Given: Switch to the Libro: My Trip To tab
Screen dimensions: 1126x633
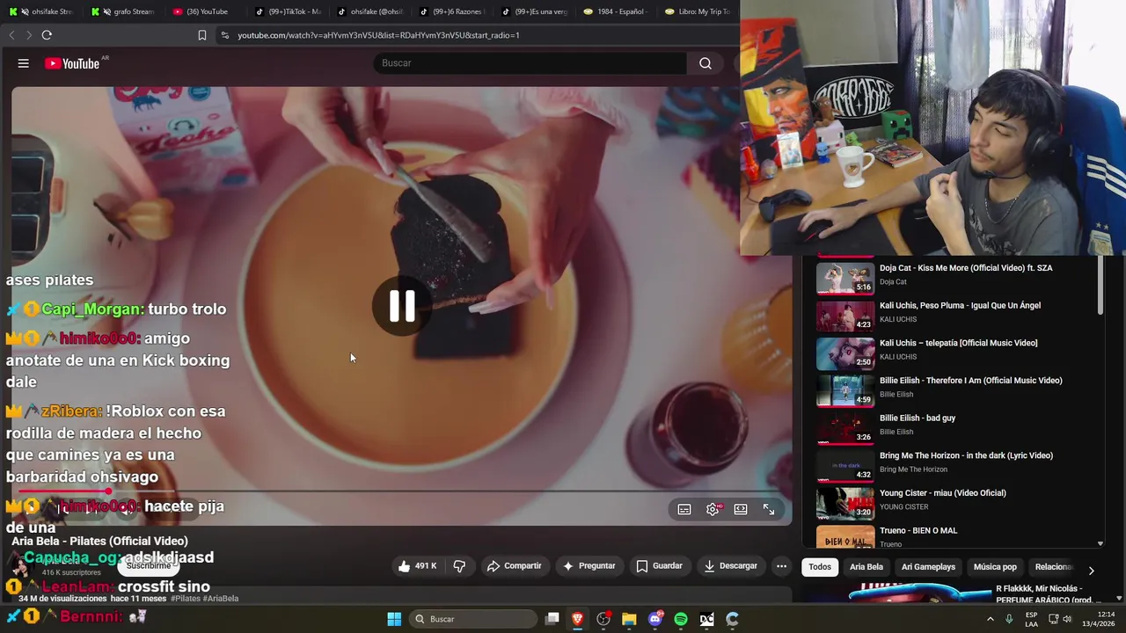Looking at the screenshot, I should 698,11.
